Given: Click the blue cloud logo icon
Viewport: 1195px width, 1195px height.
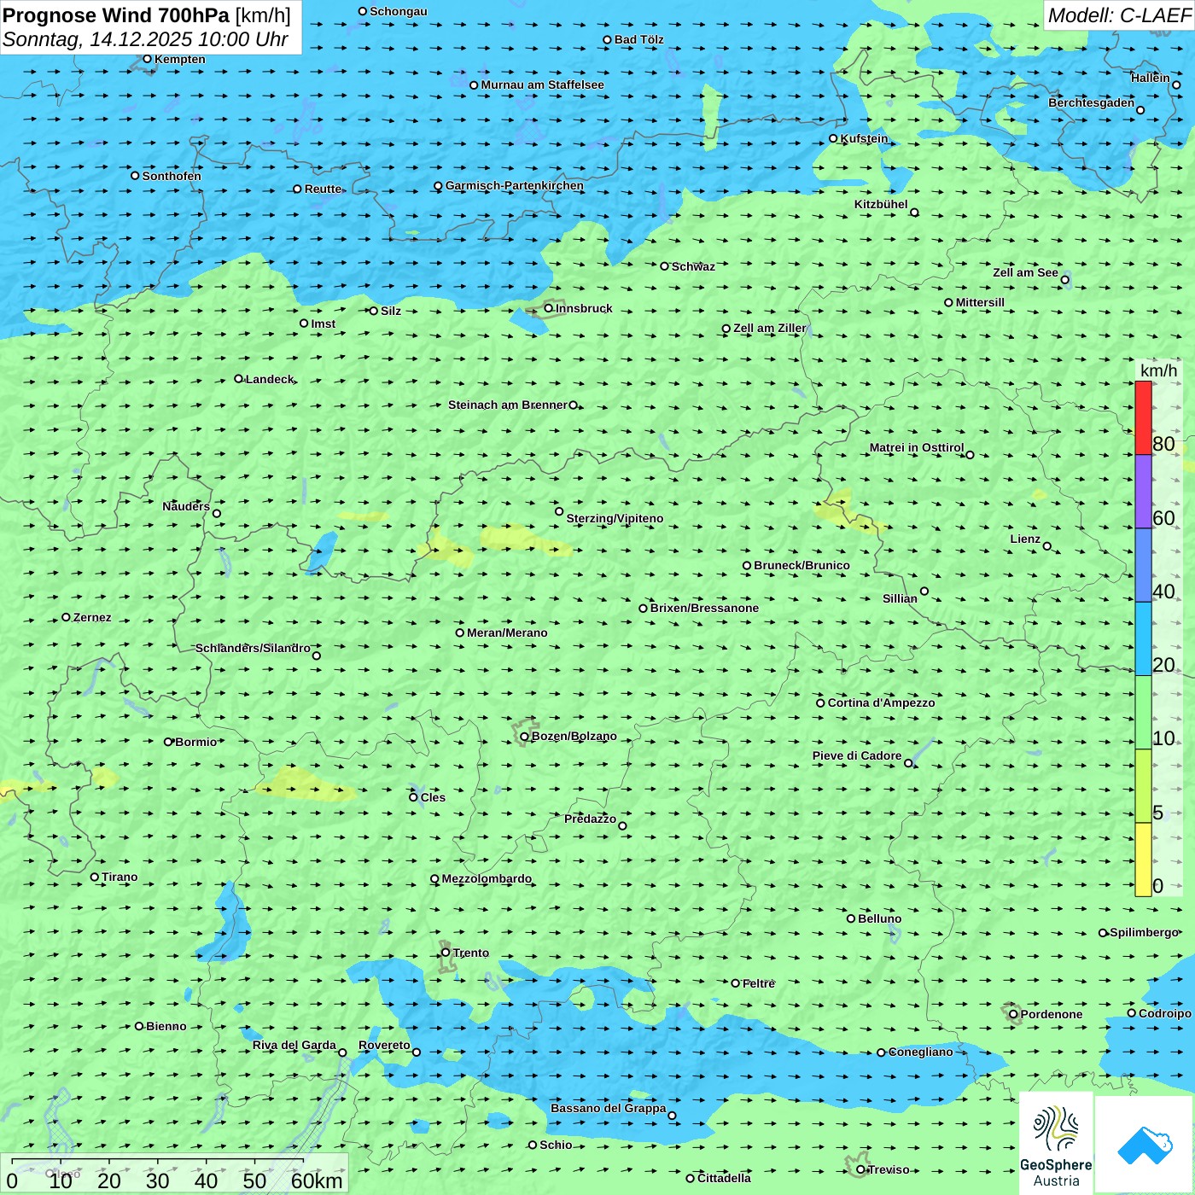Looking at the screenshot, I should tap(1145, 1145).
